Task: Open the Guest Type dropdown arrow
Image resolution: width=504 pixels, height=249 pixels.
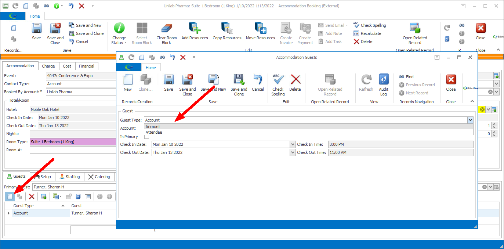Action: [470, 120]
